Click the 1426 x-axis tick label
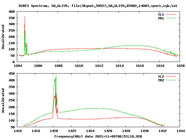The image size is (186, 139). [108, 131]
